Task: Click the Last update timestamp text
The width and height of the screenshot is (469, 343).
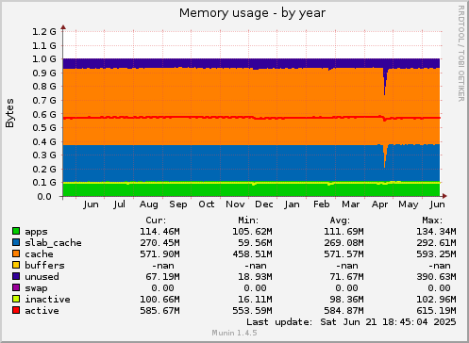Action: [351, 322]
